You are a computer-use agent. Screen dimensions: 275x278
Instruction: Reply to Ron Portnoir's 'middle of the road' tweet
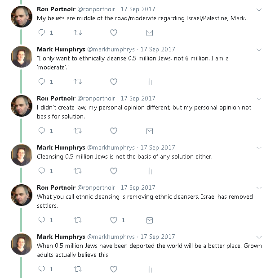tap(42, 33)
